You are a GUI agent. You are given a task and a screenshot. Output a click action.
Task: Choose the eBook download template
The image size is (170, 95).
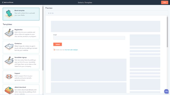(x=21, y=90)
